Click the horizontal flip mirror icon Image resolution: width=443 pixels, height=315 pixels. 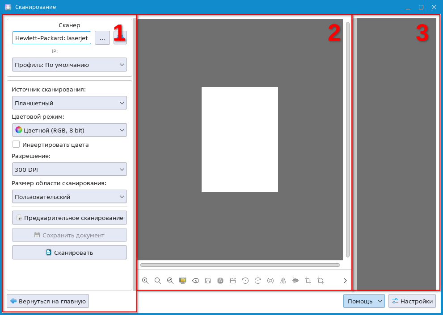point(283,281)
